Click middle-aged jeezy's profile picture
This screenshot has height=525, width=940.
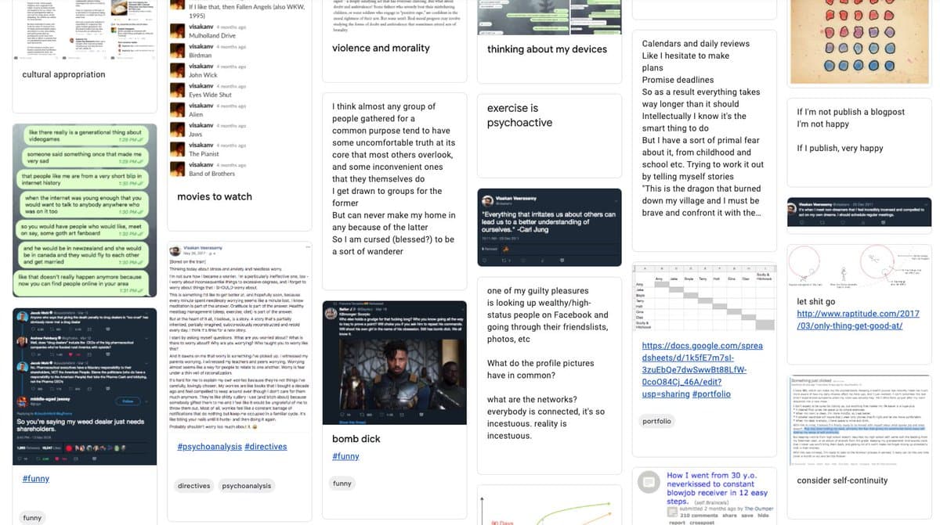point(23,400)
